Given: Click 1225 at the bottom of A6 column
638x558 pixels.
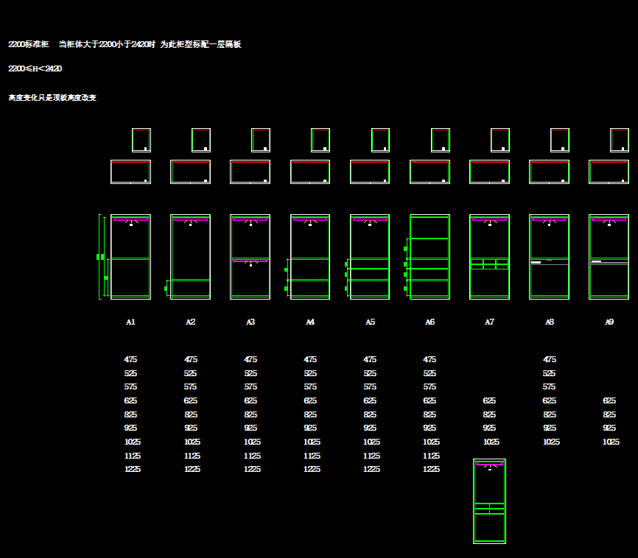Looking at the screenshot, I should click(431, 470).
